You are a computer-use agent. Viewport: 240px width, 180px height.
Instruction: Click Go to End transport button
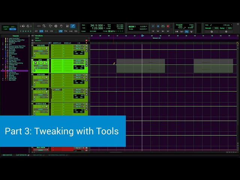pos(168,31)
